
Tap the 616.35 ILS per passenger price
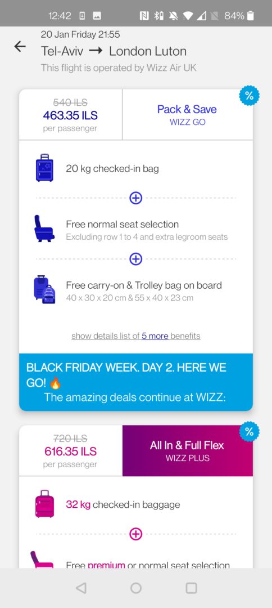coord(70,451)
